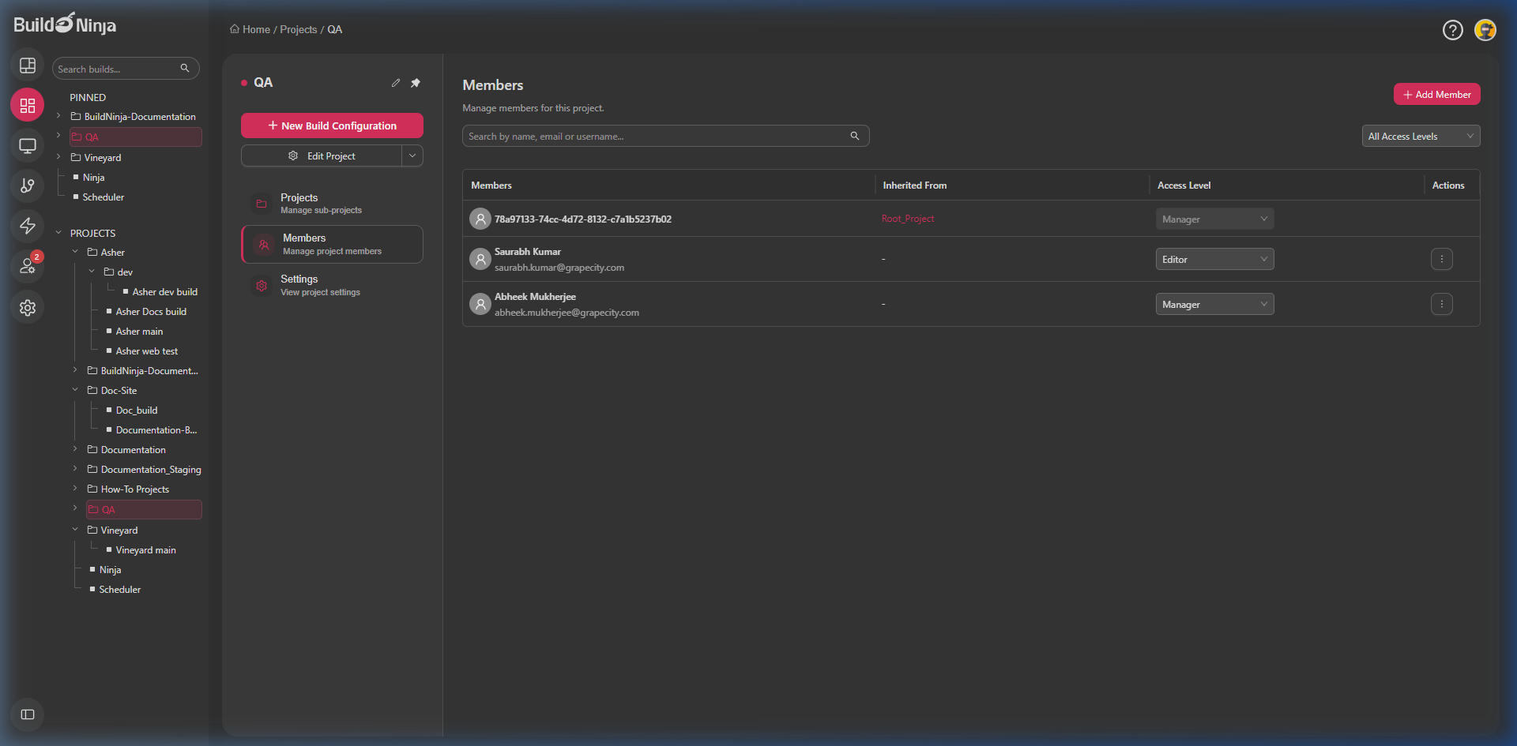Click the lightning quick-actions sidebar icon
1517x746 pixels.
[28, 227]
